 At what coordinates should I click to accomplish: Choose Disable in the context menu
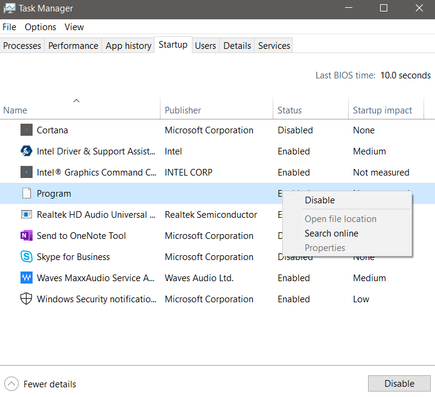pos(320,200)
